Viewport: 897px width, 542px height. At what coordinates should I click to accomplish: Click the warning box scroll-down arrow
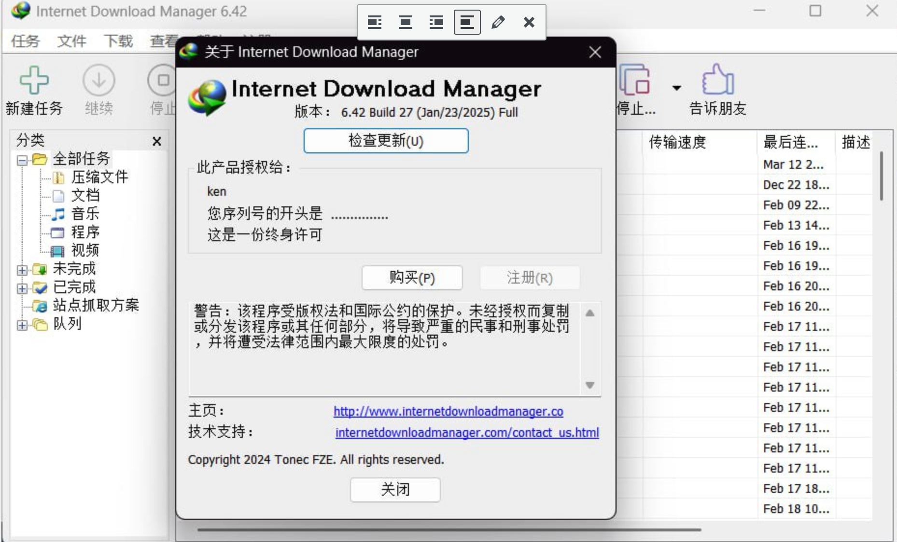pos(589,385)
